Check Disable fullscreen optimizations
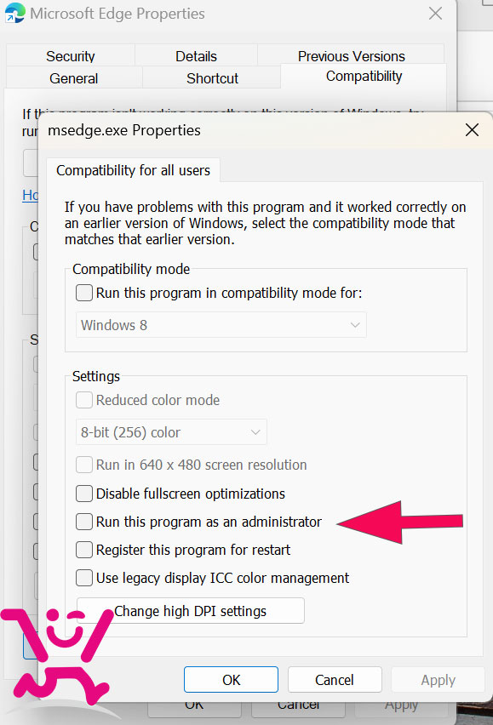493x725 pixels. click(x=83, y=494)
